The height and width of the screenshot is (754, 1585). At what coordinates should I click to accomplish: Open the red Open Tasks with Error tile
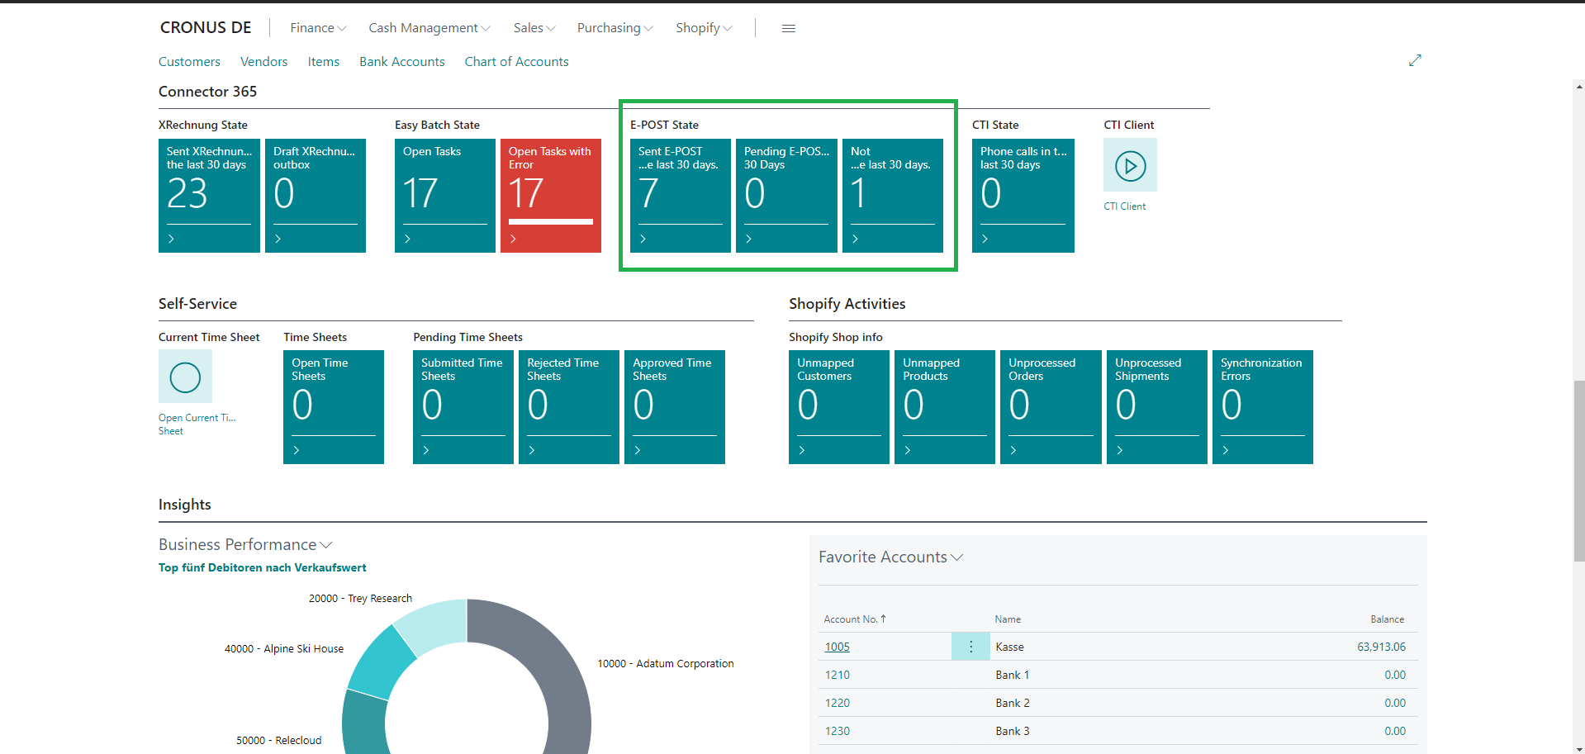pos(551,195)
